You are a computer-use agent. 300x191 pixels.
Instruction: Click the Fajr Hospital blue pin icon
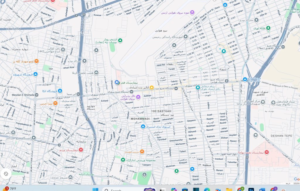[117, 83]
